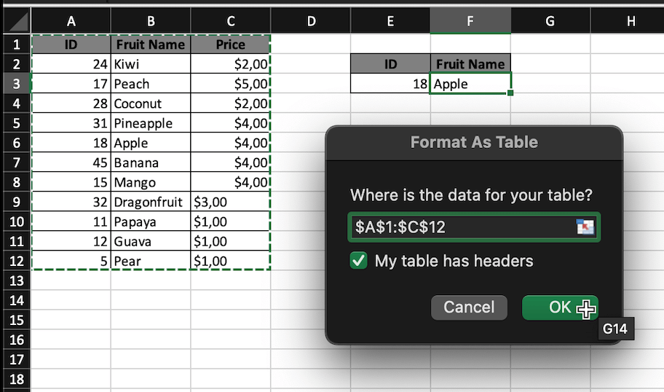Click the $3,00 price cell

click(230, 202)
